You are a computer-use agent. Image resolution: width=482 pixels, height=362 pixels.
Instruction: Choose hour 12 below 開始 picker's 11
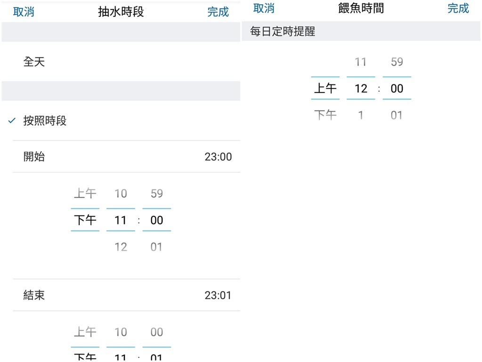(121, 247)
